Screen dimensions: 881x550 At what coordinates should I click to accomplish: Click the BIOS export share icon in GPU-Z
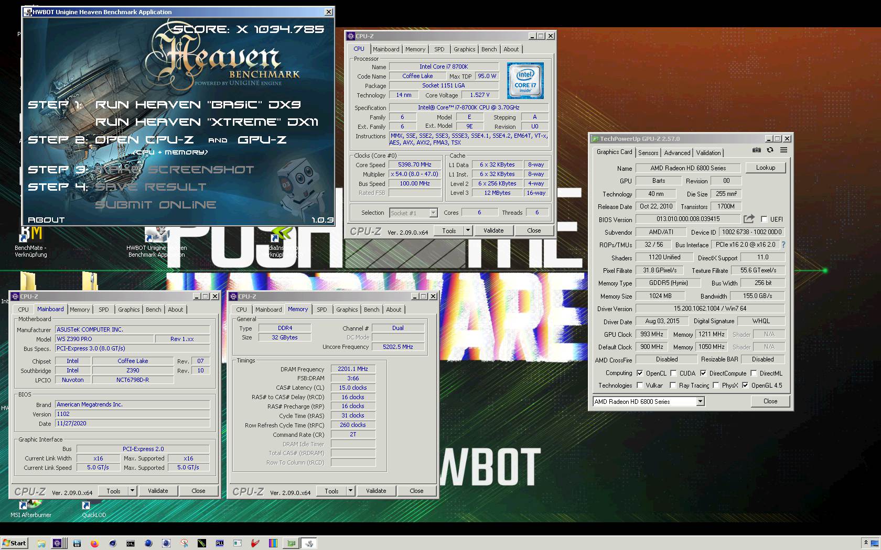point(749,219)
